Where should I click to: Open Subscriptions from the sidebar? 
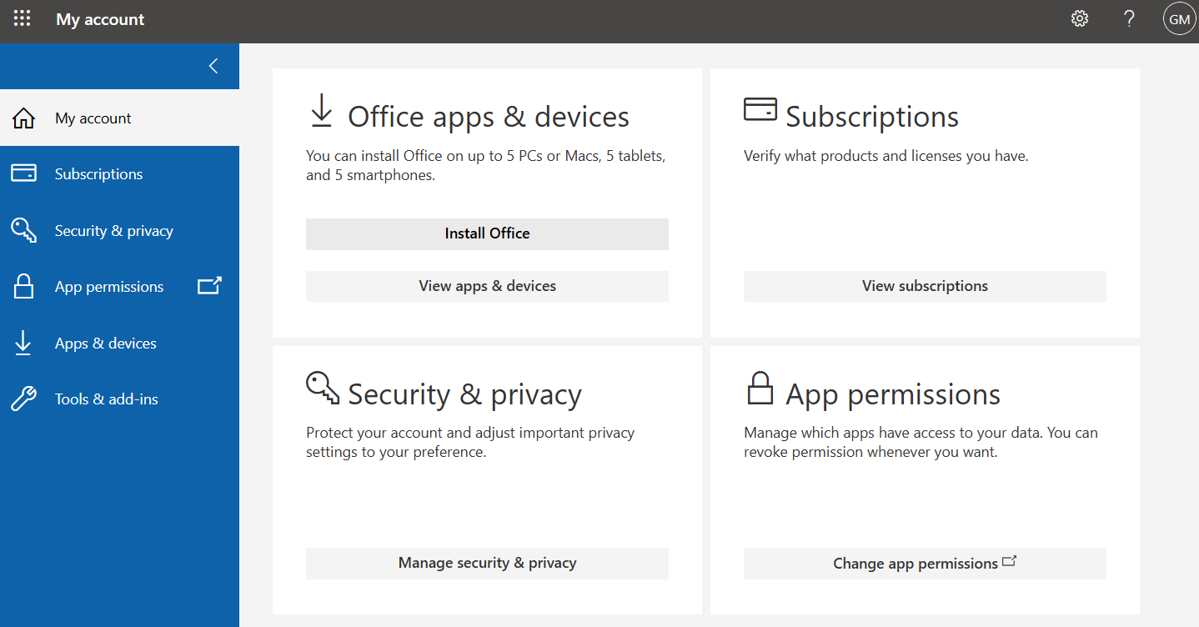tap(119, 174)
